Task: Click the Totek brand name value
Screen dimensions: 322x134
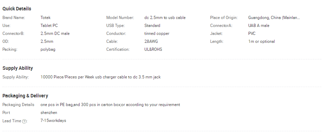Action: point(46,18)
